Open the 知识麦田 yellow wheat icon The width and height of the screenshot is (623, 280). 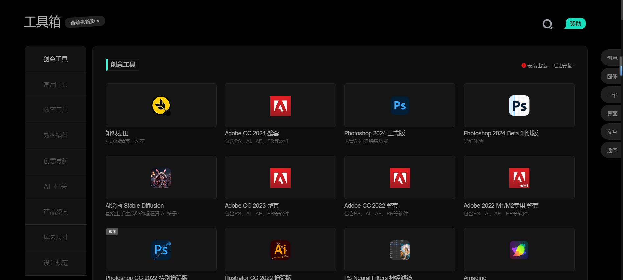click(x=161, y=105)
